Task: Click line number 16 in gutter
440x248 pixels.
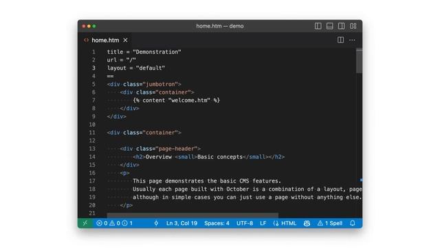Action: click(x=92, y=173)
